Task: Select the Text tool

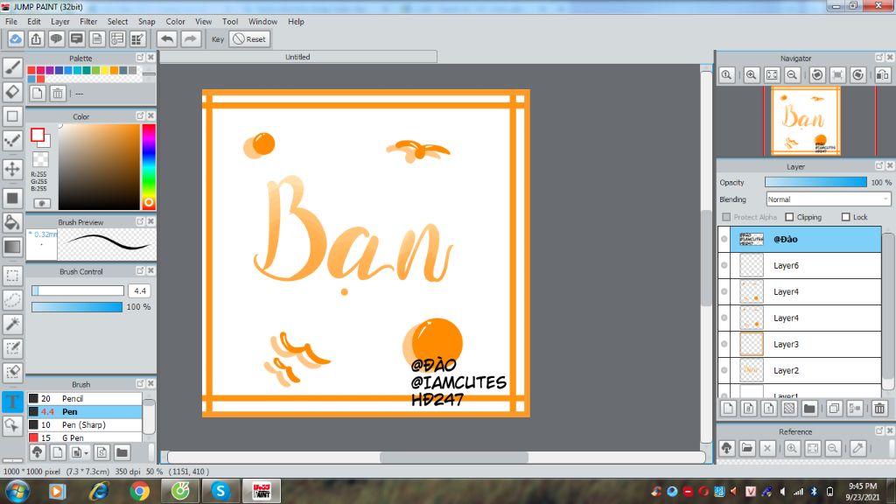Action: [12, 401]
